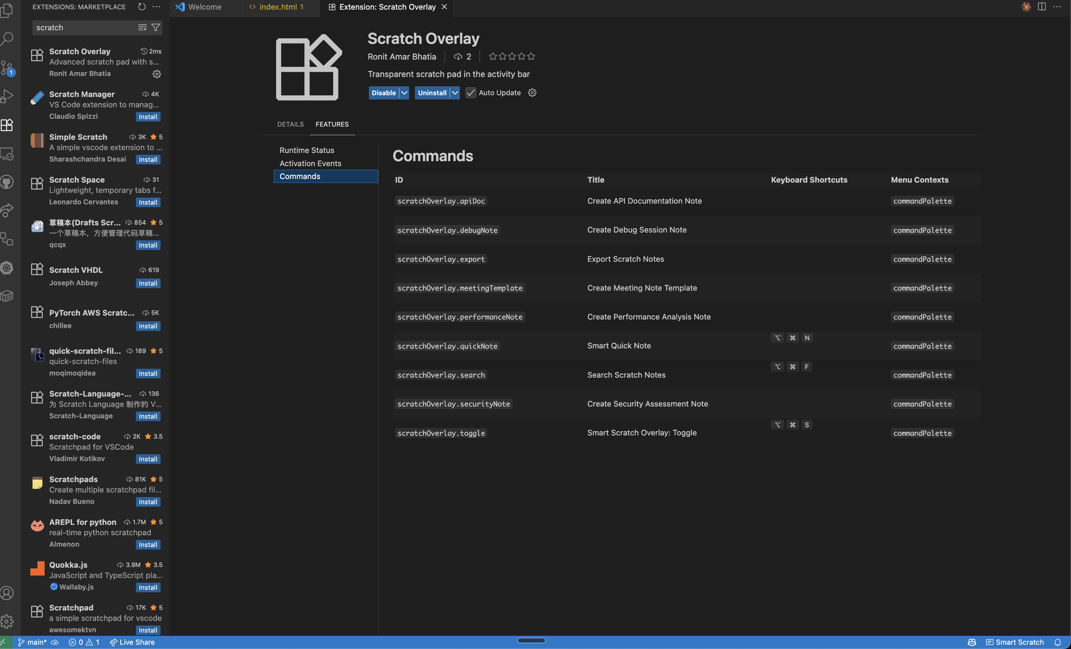The height and width of the screenshot is (649, 1071).
Task: Click the Claude starburst icon in title area
Action: click(x=1026, y=6)
